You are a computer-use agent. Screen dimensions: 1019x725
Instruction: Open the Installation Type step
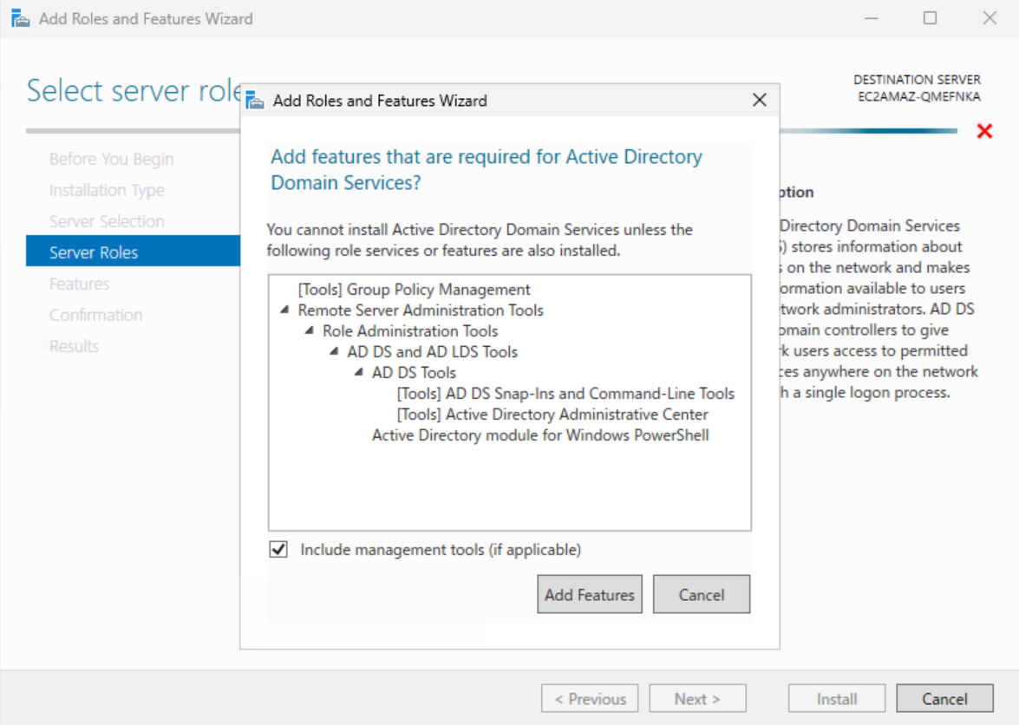(107, 190)
